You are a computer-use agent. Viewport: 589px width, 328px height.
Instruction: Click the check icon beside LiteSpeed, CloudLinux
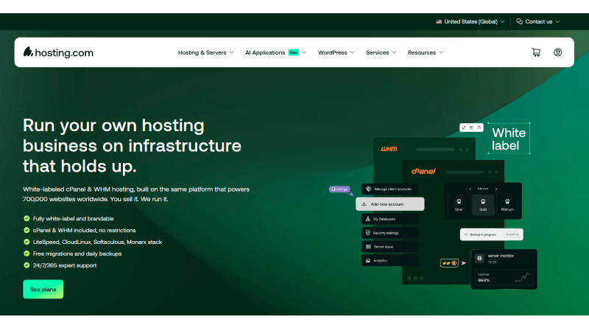coord(27,242)
